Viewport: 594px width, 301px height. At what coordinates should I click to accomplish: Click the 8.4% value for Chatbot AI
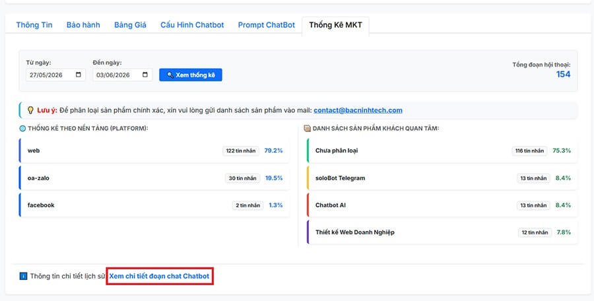coord(564,205)
